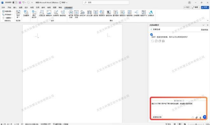Open the 插图创作 illustration creation tool
This screenshot has width=210, height=125.
tap(49, 13)
